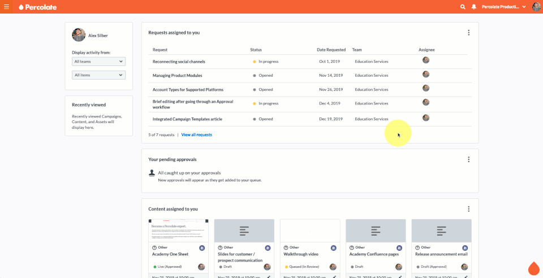Screen dimensions: 543x278
Task: Open Integrated Campaign Templates article request
Action: [x=187, y=119]
